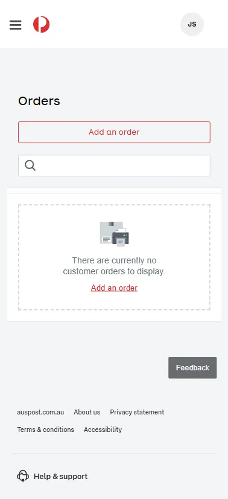The image size is (228, 499).
Task: Open the Privacy statement link
Action: pos(137,412)
